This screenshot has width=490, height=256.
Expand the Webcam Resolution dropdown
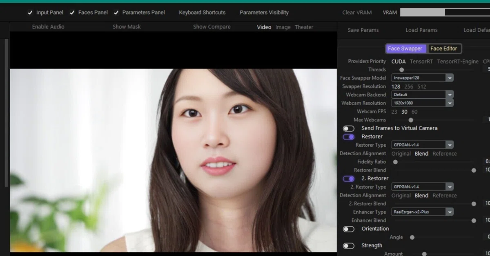[422, 103]
